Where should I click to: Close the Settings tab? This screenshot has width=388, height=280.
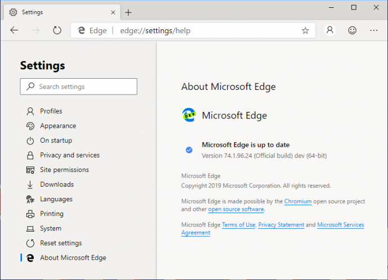click(x=113, y=12)
